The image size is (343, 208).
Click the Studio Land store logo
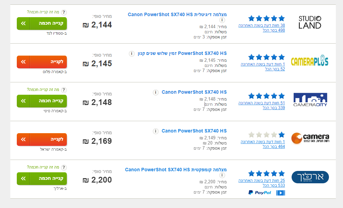click(310, 22)
